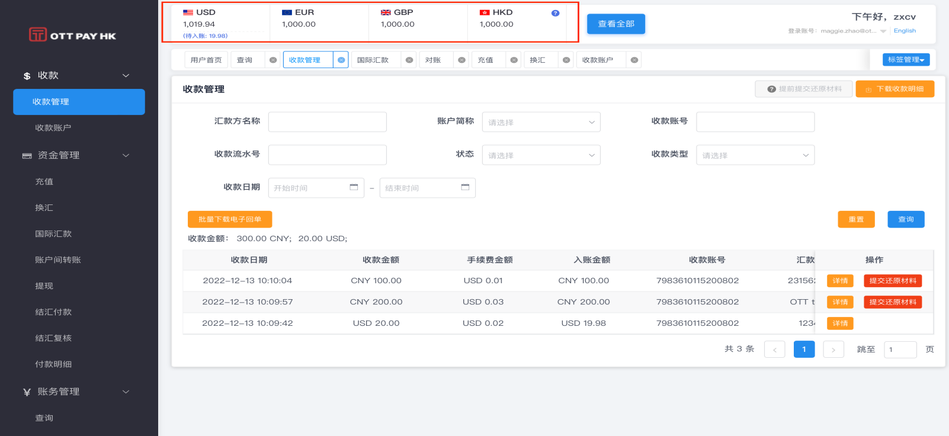Open the 标签管理 dropdown button

tap(906, 60)
